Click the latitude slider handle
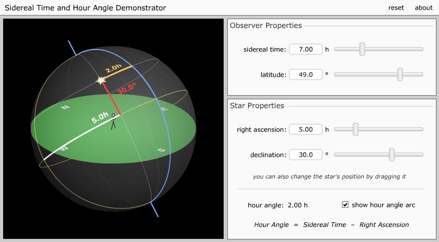The width and height of the screenshot is (439, 242). coord(400,74)
